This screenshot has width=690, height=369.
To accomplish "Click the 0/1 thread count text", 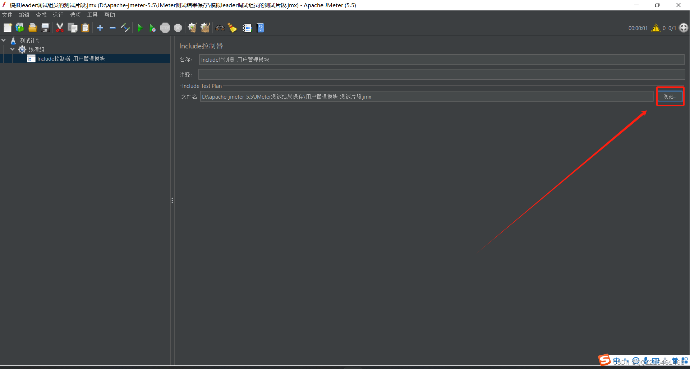I will pos(672,28).
